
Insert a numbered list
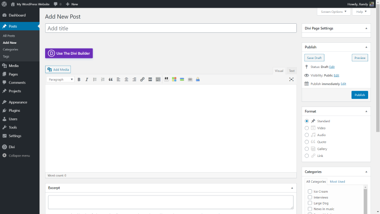pos(103,79)
